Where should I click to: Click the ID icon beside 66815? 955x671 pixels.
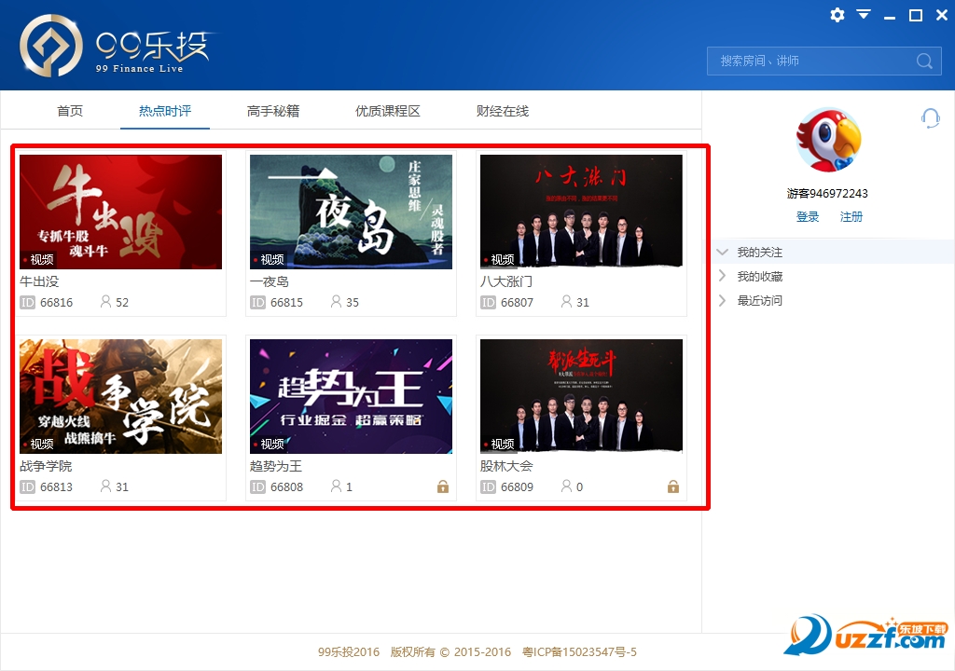pyautogui.click(x=257, y=303)
